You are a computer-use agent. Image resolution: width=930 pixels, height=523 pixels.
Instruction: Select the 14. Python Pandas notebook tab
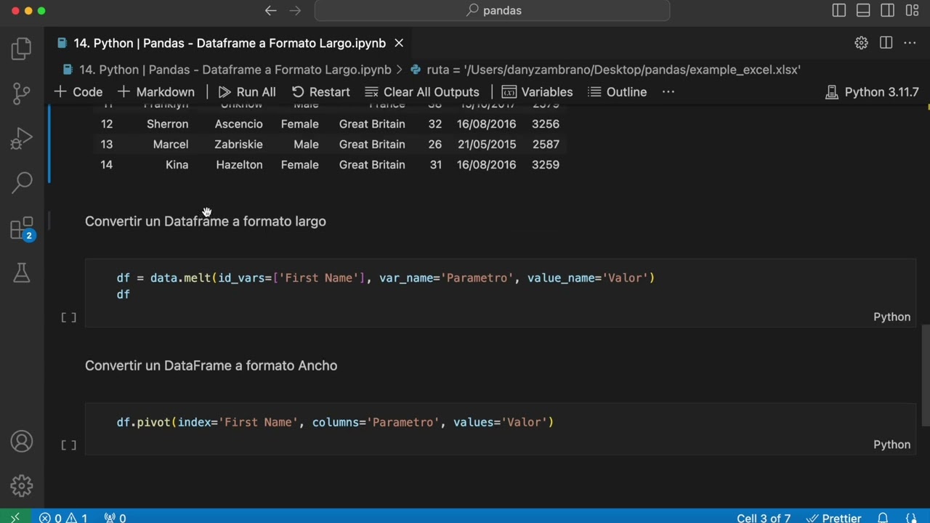(x=227, y=43)
